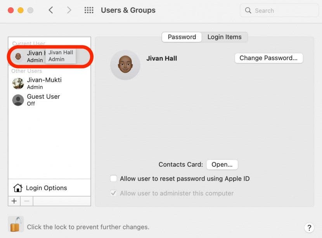Click Jivan Hall's large profile picture

(x=125, y=65)
